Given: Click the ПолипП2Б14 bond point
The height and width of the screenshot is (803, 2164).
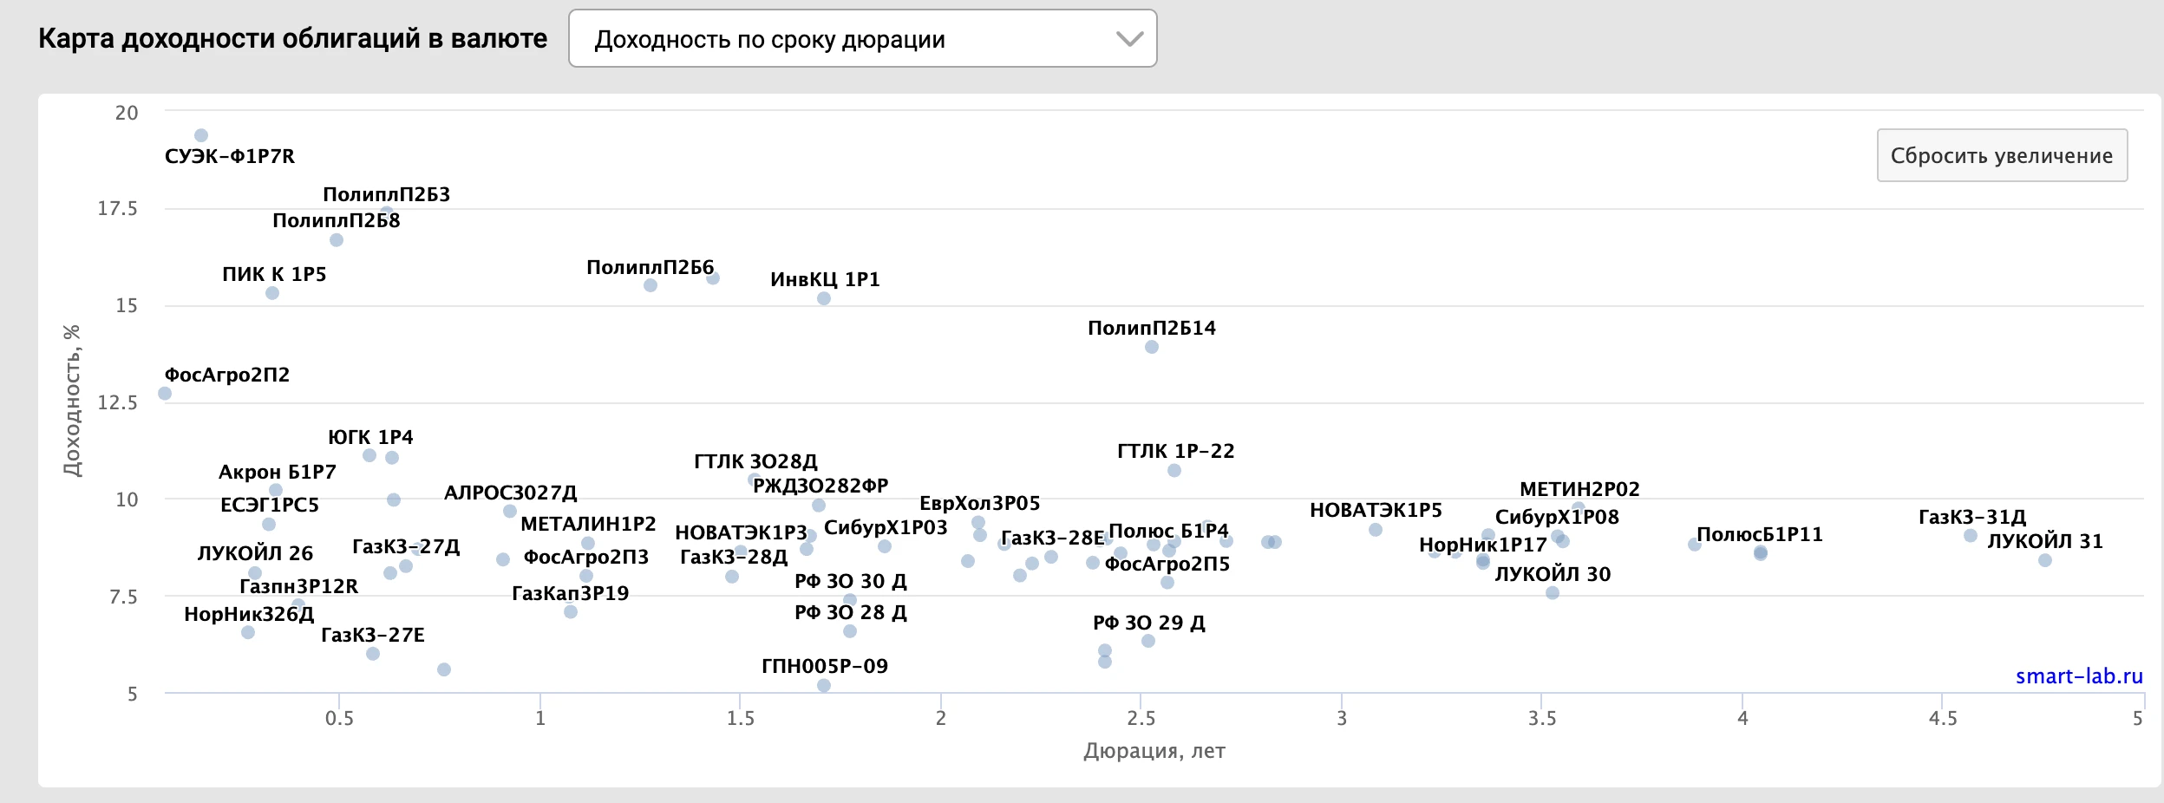Looking at the screenshot, I should pos(1152,347).
